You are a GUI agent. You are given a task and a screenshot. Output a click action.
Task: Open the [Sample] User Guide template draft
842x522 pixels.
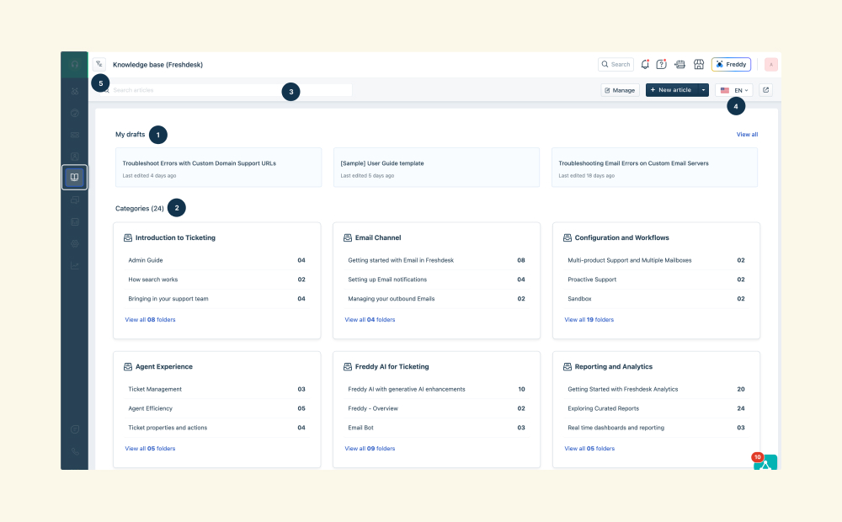point(436,168)
